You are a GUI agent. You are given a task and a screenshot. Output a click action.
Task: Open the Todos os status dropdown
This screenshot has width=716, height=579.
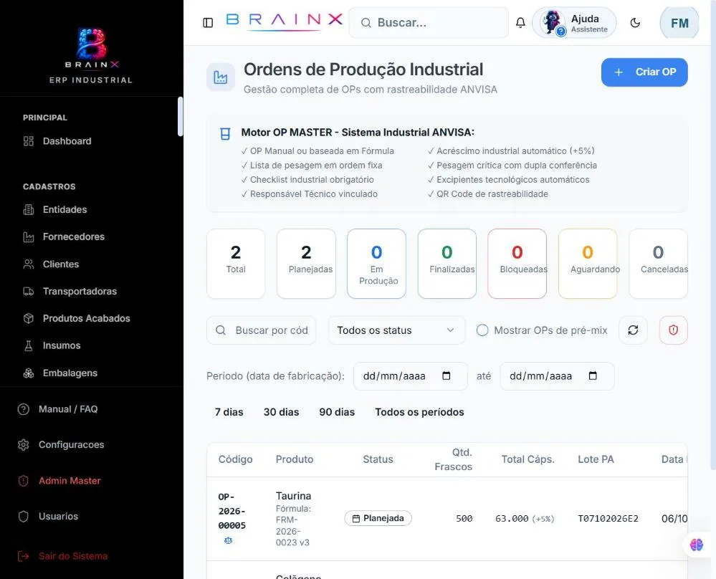click(x=396, y=330)
